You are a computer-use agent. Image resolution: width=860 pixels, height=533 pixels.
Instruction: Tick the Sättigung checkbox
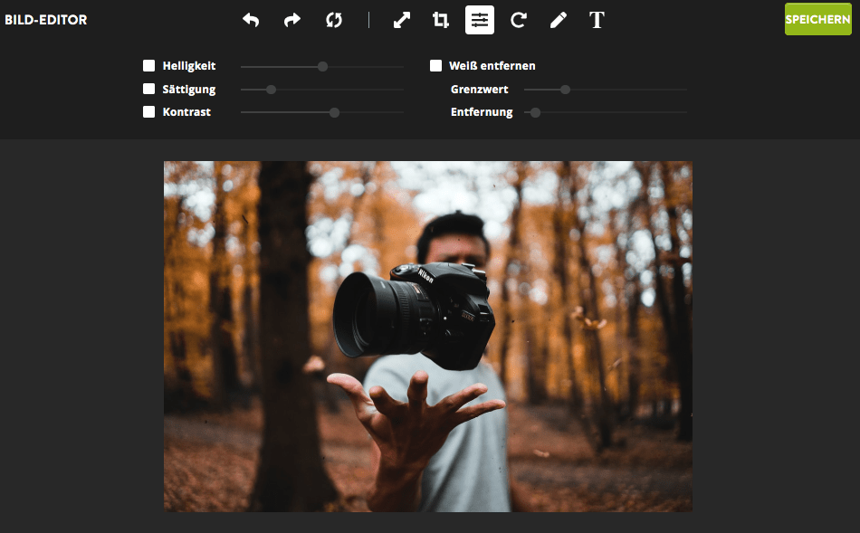pos(149,89)
